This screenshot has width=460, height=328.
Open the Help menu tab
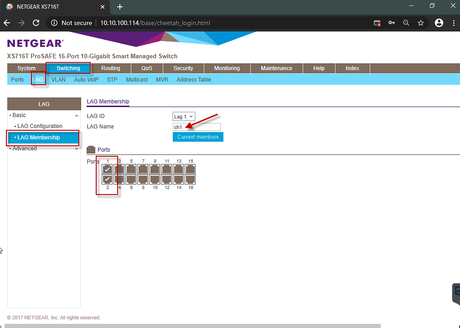pos(319,68)
